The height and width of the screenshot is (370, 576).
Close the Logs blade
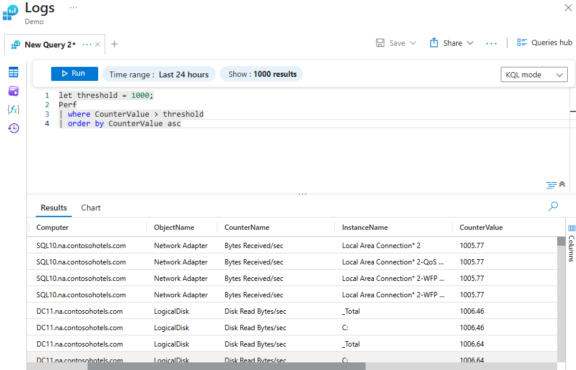568,8
